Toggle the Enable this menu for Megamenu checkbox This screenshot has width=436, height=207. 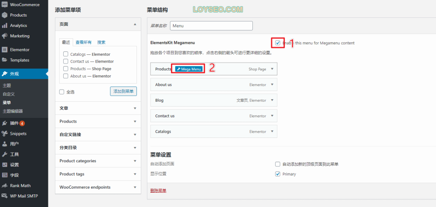(277, 43)
